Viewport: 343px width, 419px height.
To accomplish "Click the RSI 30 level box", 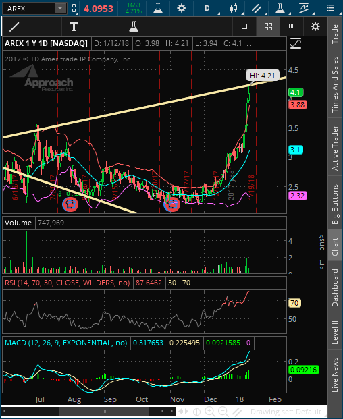I will click(x=172, y=283).
